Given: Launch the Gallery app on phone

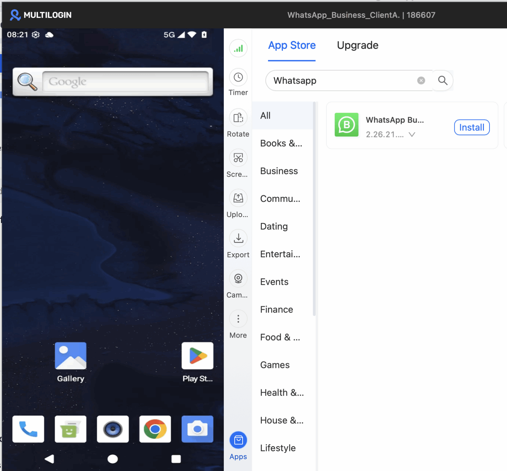Looking at the screenshot, I should 71,362.
